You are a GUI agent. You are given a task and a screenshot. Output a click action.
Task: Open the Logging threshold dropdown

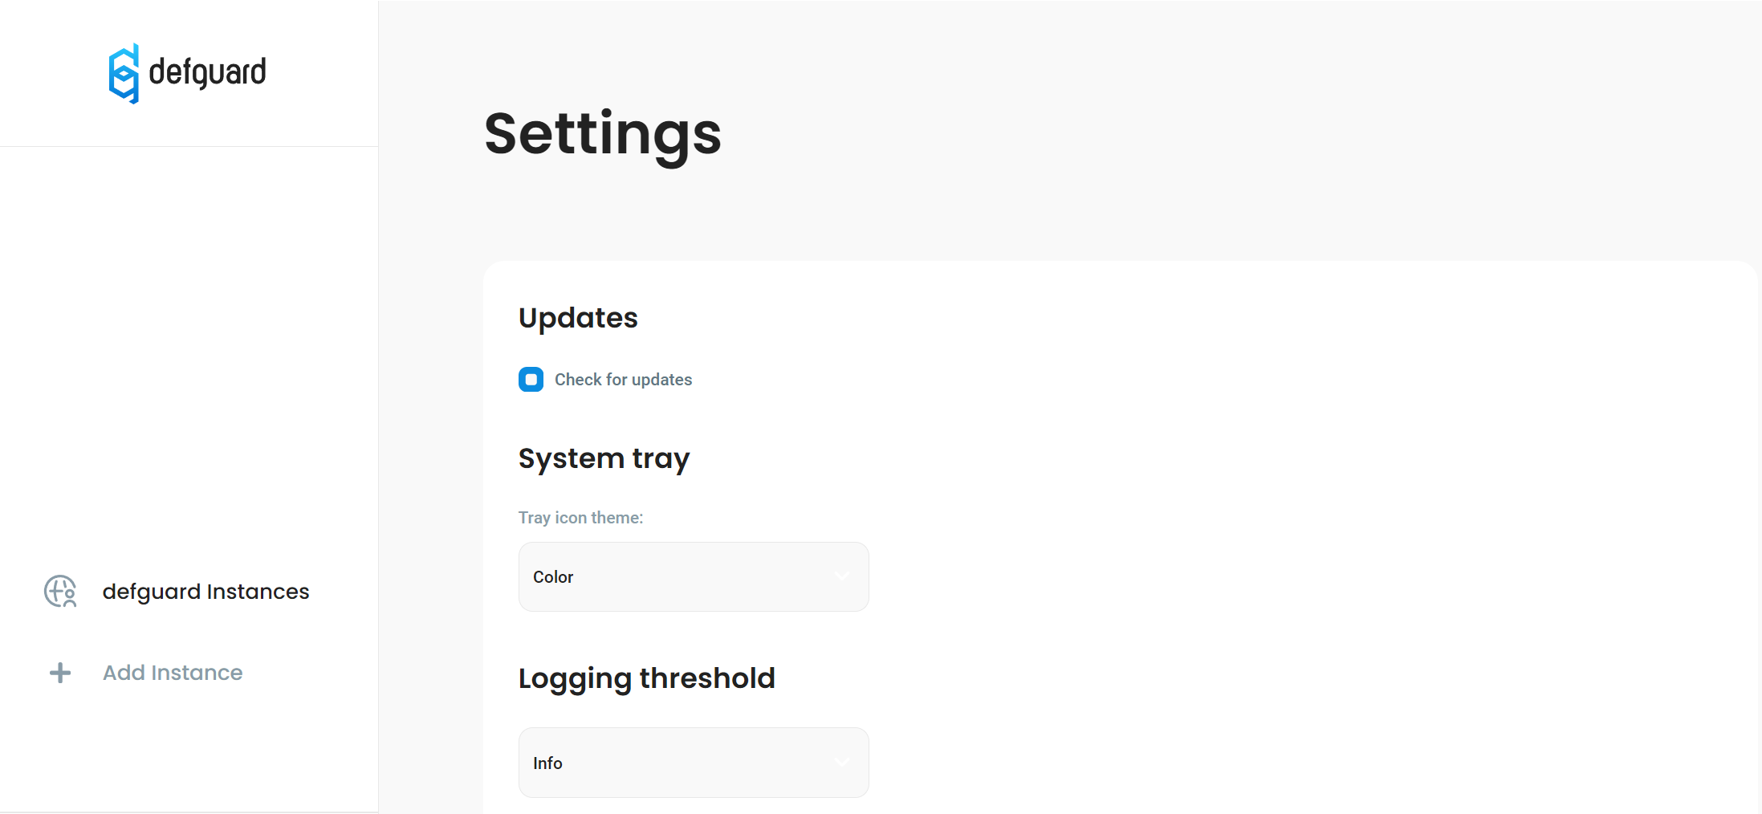[693, 763]
